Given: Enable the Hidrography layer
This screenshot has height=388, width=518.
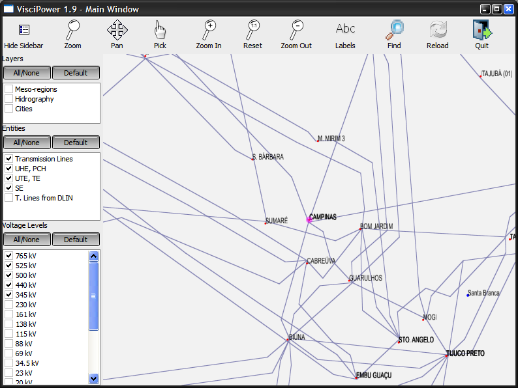Looking at the screenshot, I should click(x=9, y=99).
